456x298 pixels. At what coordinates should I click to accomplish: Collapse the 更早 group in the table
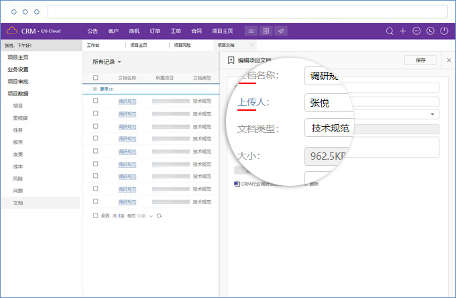[x=95, y=89]
